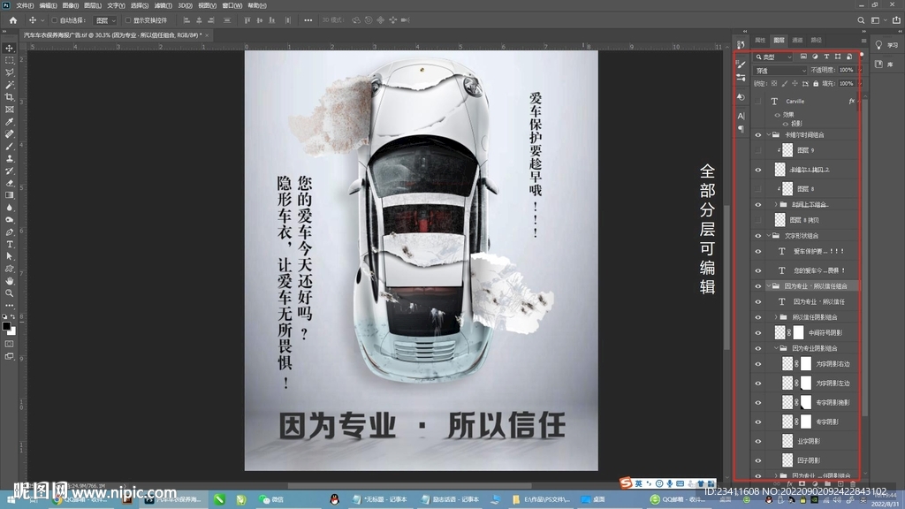Toggle visibility of the Carville text layer
Image resolution: width=905 pixels, height=509 pixels.
coord(757,101)
